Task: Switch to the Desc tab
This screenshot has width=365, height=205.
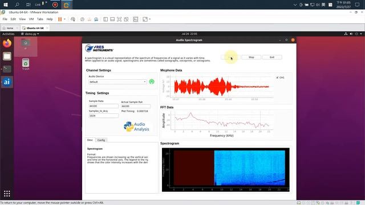Action: click(x=90, y=140)
